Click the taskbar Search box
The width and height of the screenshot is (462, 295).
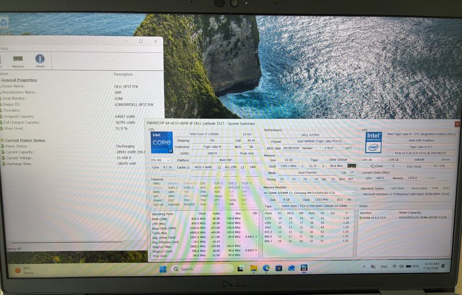point(202,269)
